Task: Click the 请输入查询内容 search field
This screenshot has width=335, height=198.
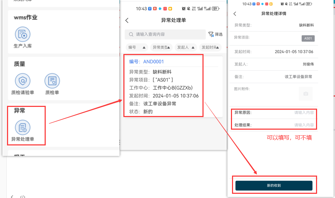Action: pyautogui.click(x=165, y=34)
